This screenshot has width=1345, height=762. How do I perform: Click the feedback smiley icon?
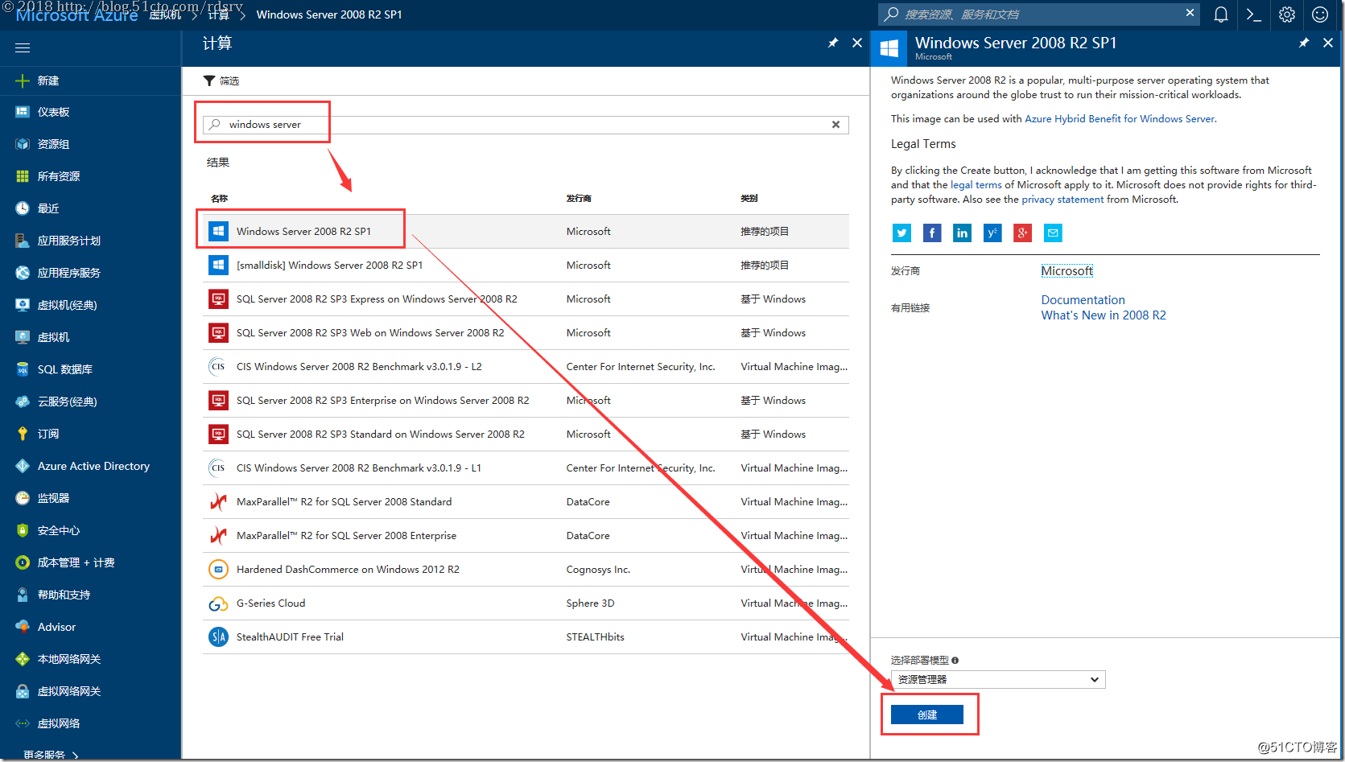1320,14
